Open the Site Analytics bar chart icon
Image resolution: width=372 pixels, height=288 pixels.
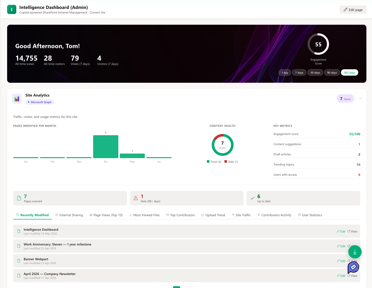pos(17,99)
